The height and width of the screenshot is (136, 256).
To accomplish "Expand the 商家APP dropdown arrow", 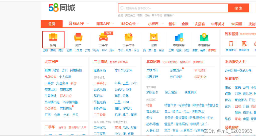I will pos(113,24).
